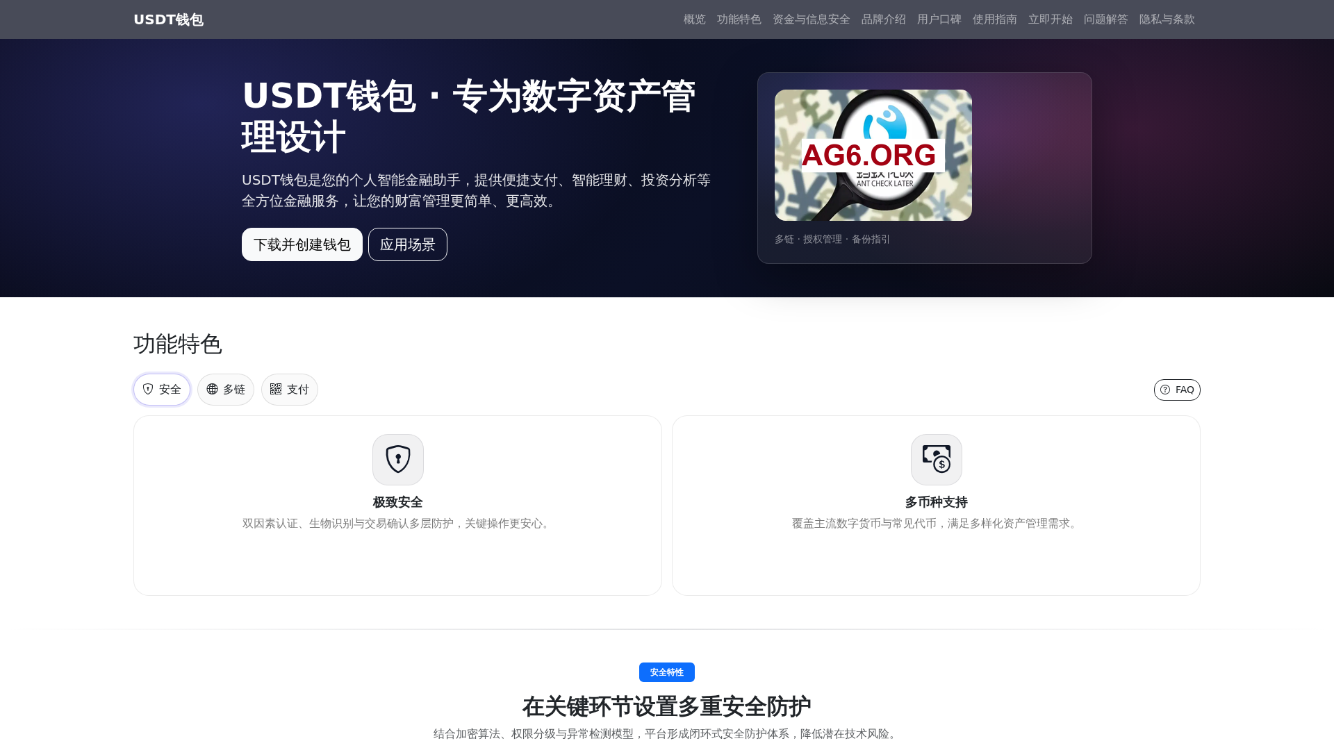Viewport: 1334px width, 750px height.
Task: Click the globe icon in 多链 tab
Action: (x=212, y=389)
